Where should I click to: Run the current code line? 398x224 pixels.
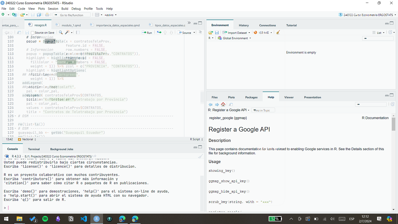click(x=147, y=32)
